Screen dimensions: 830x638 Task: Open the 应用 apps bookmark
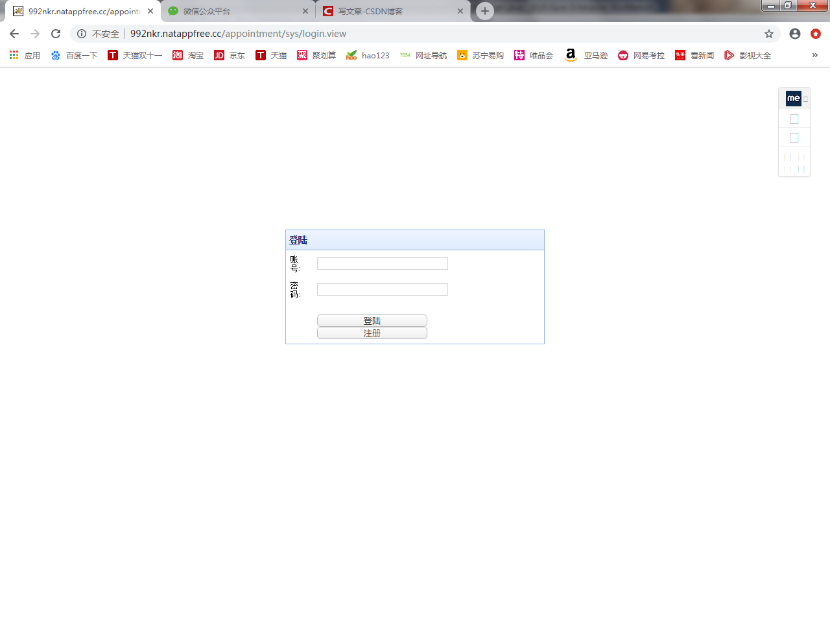pyautogui.click(x=25, y=56)
